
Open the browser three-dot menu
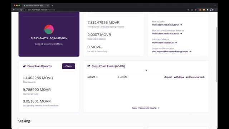pyautogui.click(x=215, y=10)
